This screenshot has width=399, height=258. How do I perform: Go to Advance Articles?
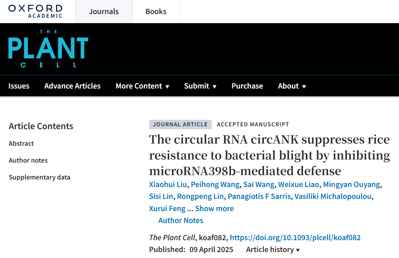[x=73, y=86]
